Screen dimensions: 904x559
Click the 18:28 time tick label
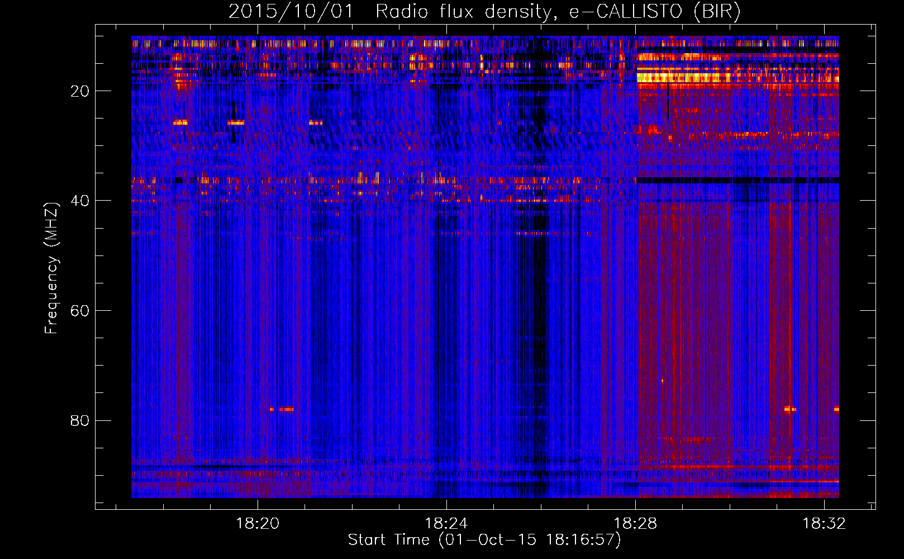[x=635, y=524]
